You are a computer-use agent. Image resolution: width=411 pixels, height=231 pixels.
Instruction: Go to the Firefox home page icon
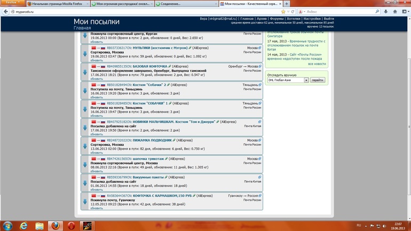(395, 12)
